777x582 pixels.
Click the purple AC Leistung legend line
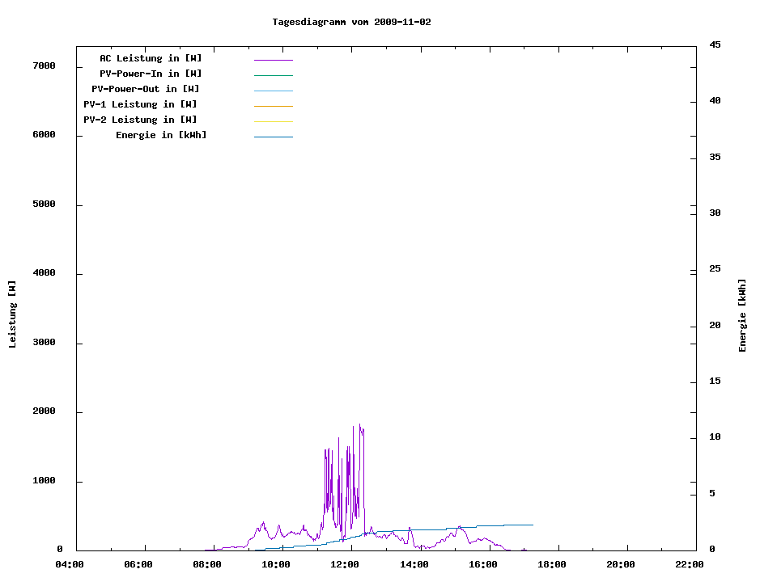(273, 60)
